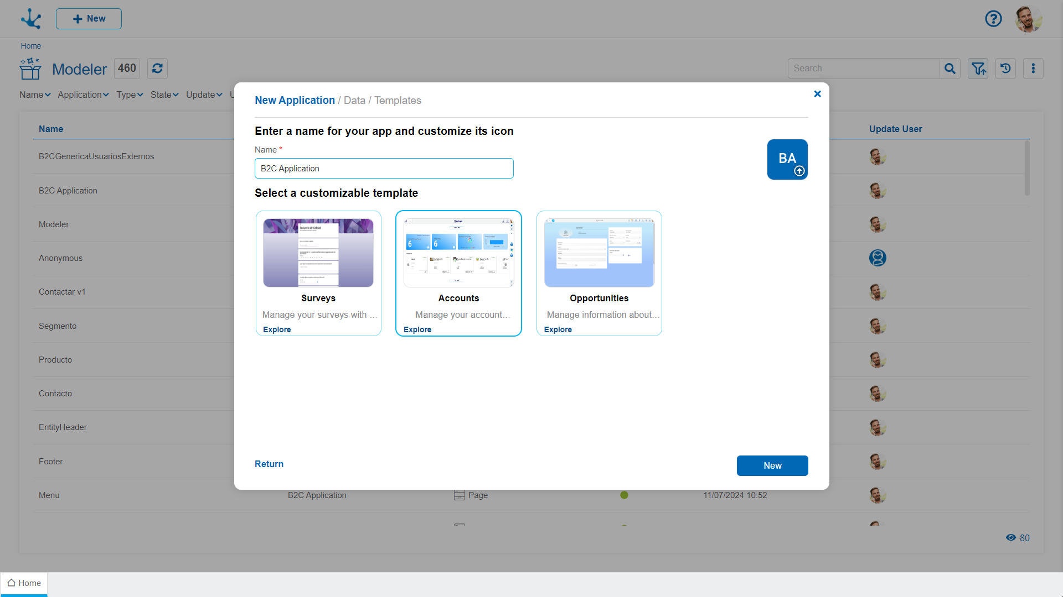The width and height of the screenshot is (1063, 597).
Task: Expand the Name filter dropdown
Action: point(35,95)
